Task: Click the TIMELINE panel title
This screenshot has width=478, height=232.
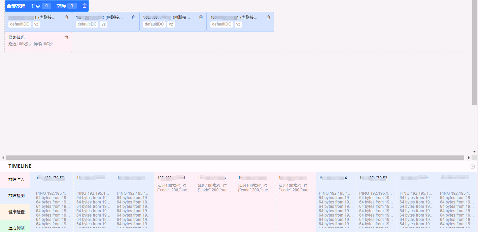Action: (20, 166)
